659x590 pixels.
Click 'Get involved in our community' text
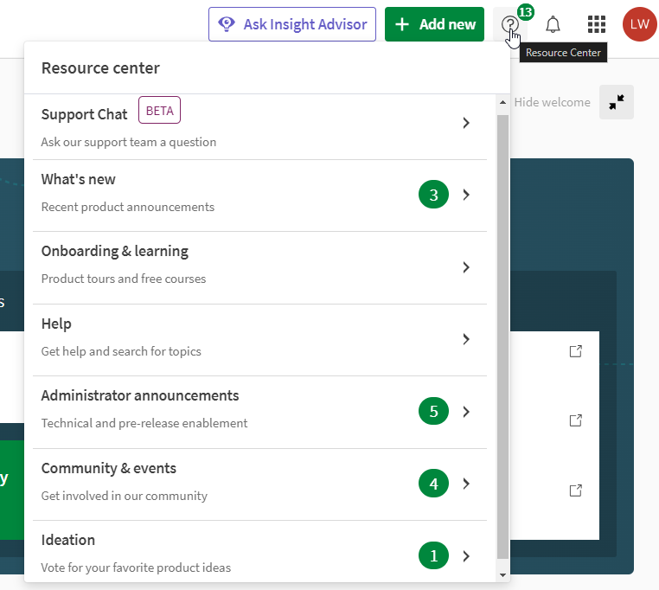pyautogui.click(x=125, y=496)
